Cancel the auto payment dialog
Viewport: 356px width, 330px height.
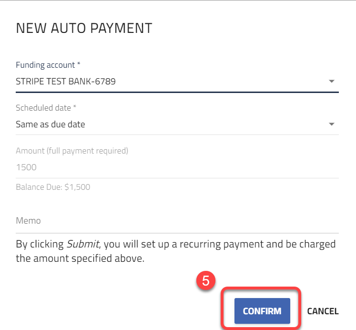323,311
